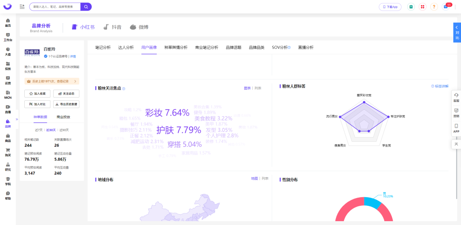Click the blue 男 10.23% donut segment
Screen dimensions: 461x225
(x=372, y=202)
